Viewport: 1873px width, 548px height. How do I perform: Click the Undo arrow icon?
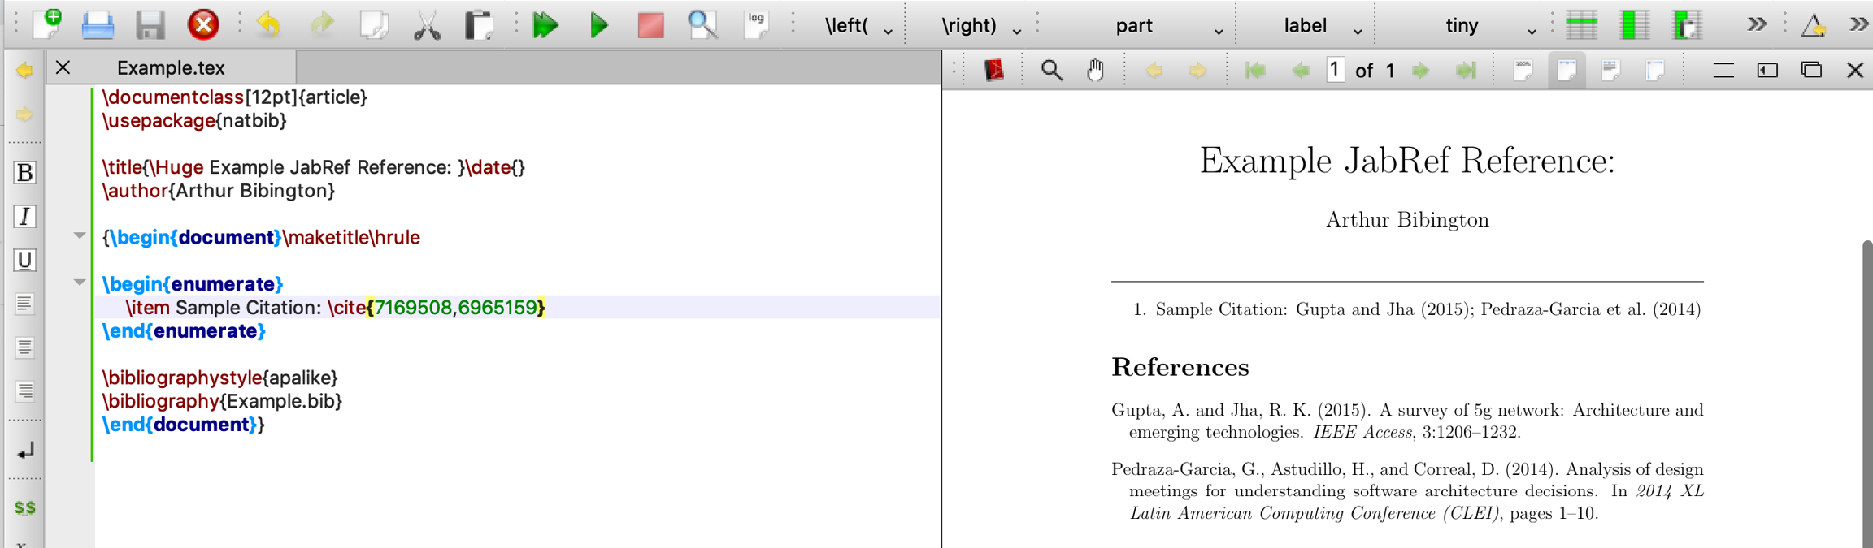268,25
